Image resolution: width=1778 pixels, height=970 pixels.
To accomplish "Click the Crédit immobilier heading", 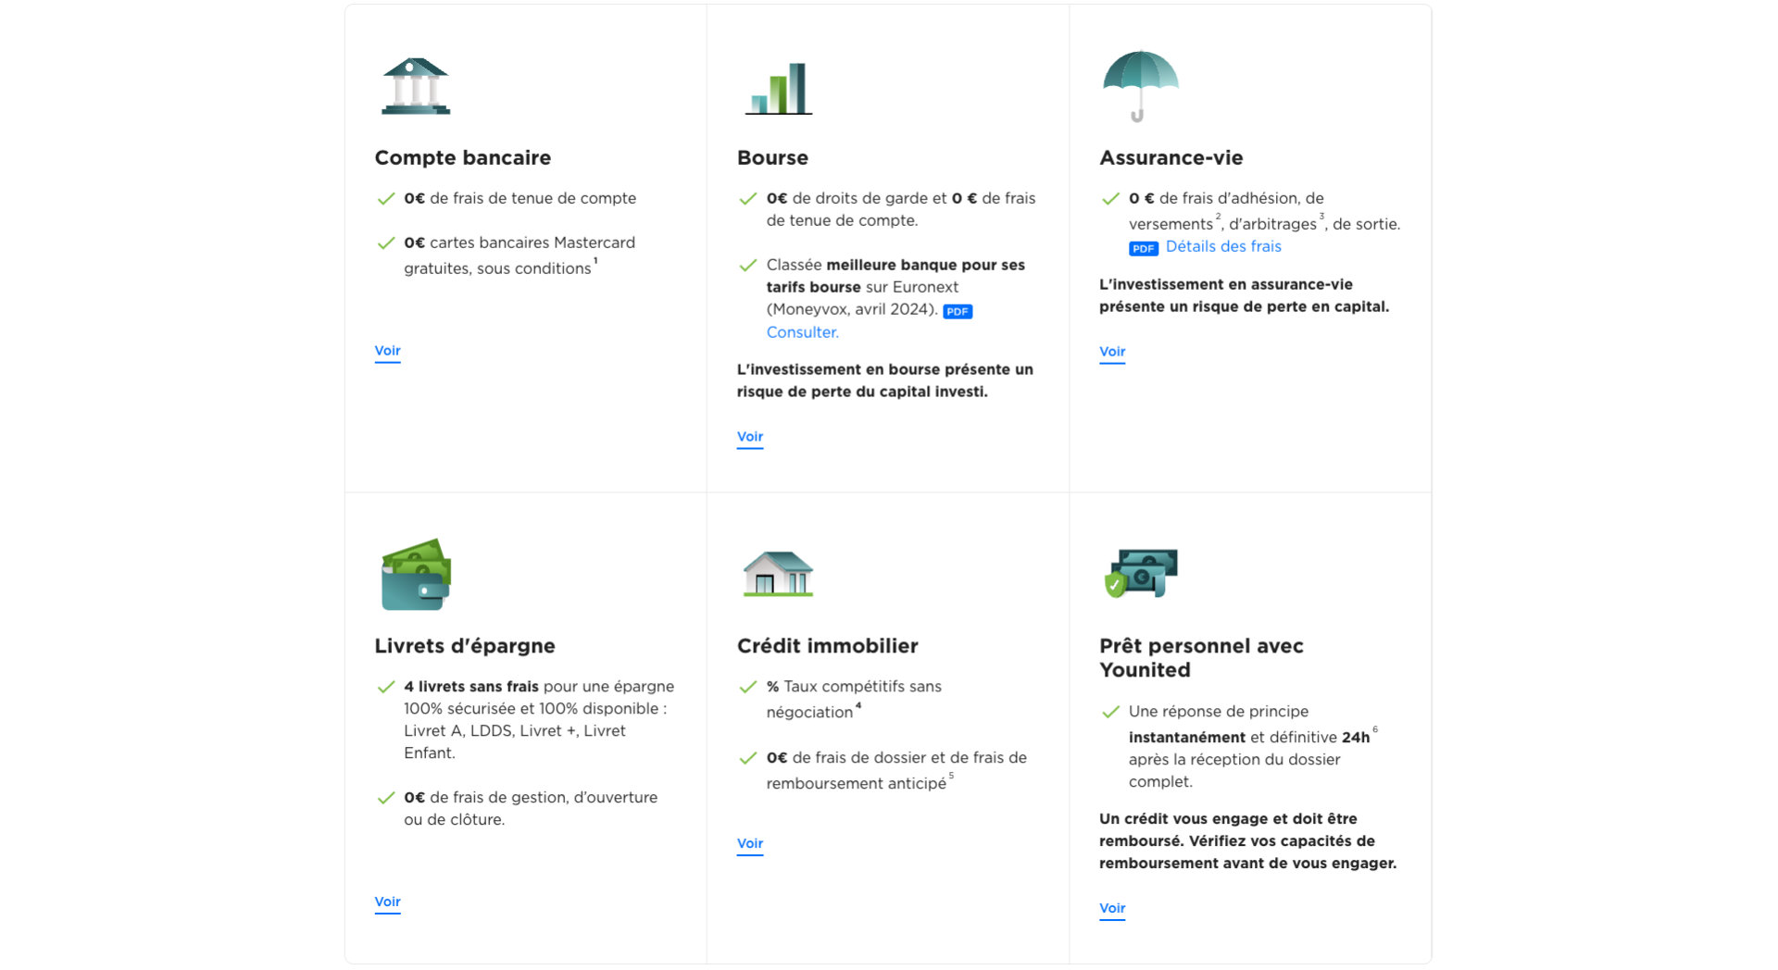I will pos(828,646).
